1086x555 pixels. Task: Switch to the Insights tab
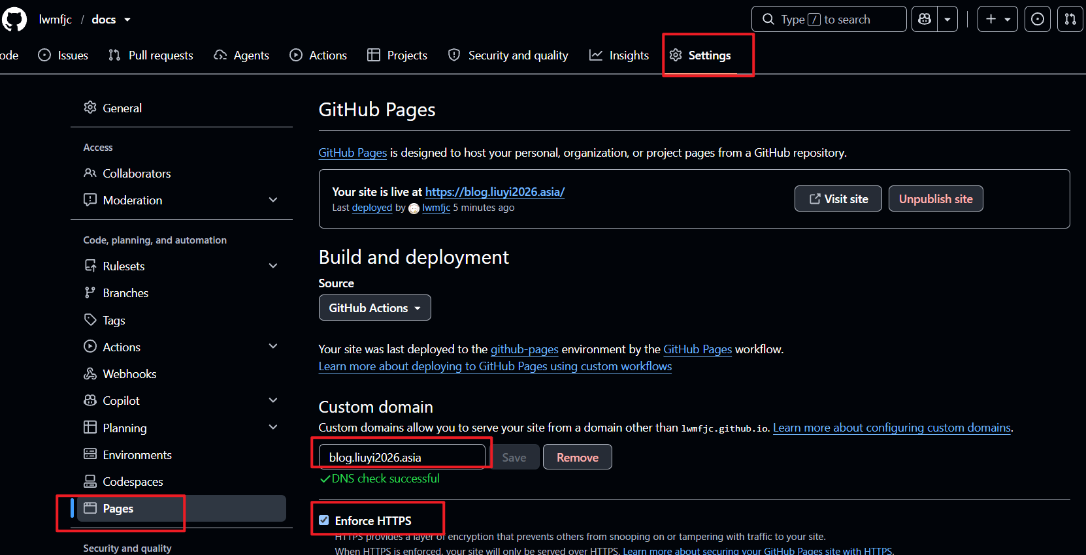tap(619, 55)
